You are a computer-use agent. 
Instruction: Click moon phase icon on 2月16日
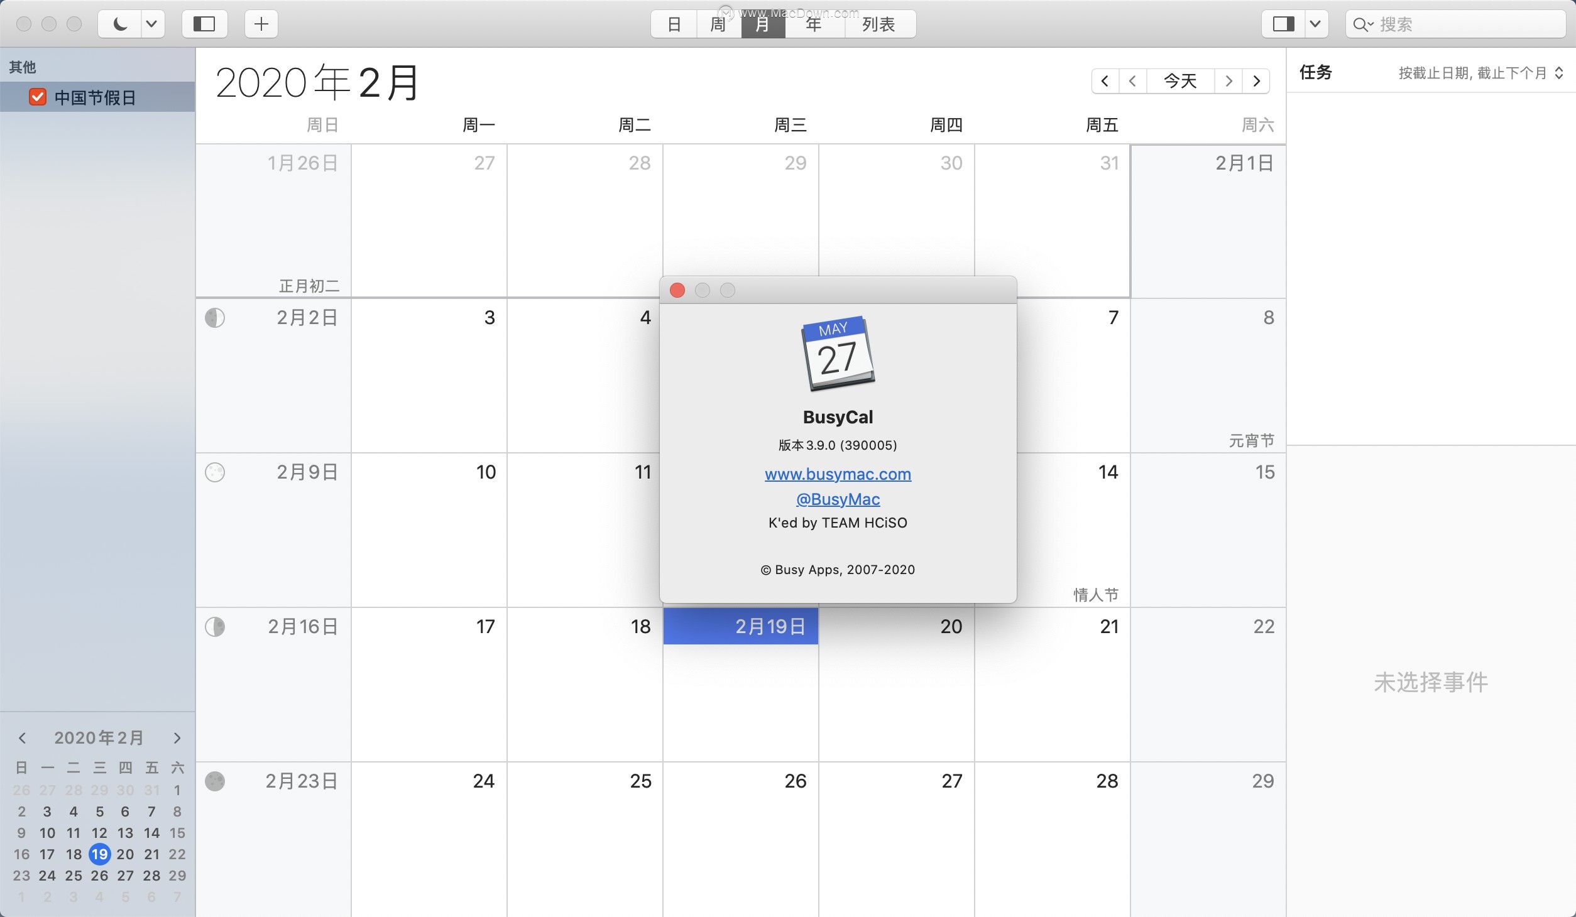click(x=215, y=627)
